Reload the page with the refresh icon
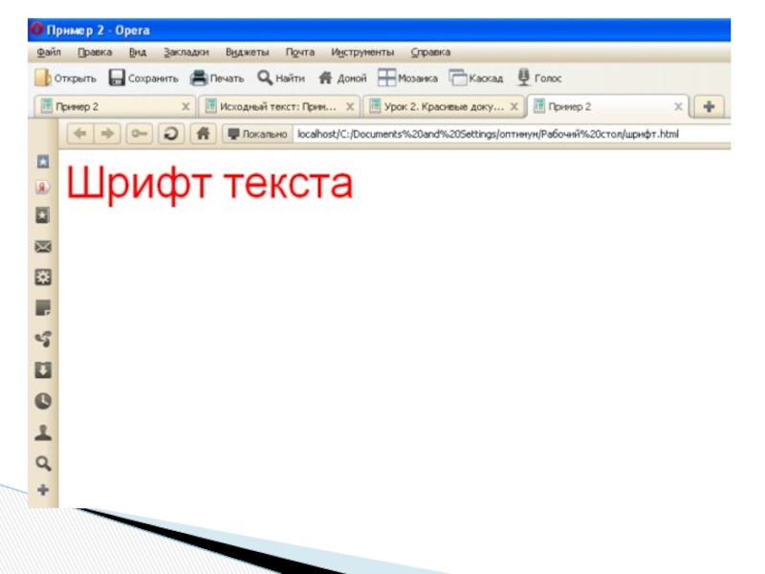This screenshot has height=574, width=765. [x=171, y=135]
